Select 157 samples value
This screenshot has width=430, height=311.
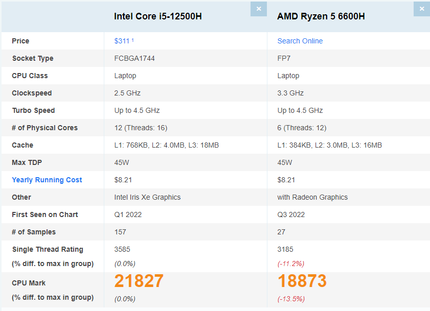(120, 232)
